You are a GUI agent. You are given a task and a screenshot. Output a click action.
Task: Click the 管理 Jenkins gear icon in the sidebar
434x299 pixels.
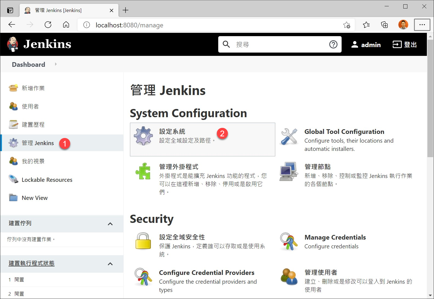(x=13, y=143)
